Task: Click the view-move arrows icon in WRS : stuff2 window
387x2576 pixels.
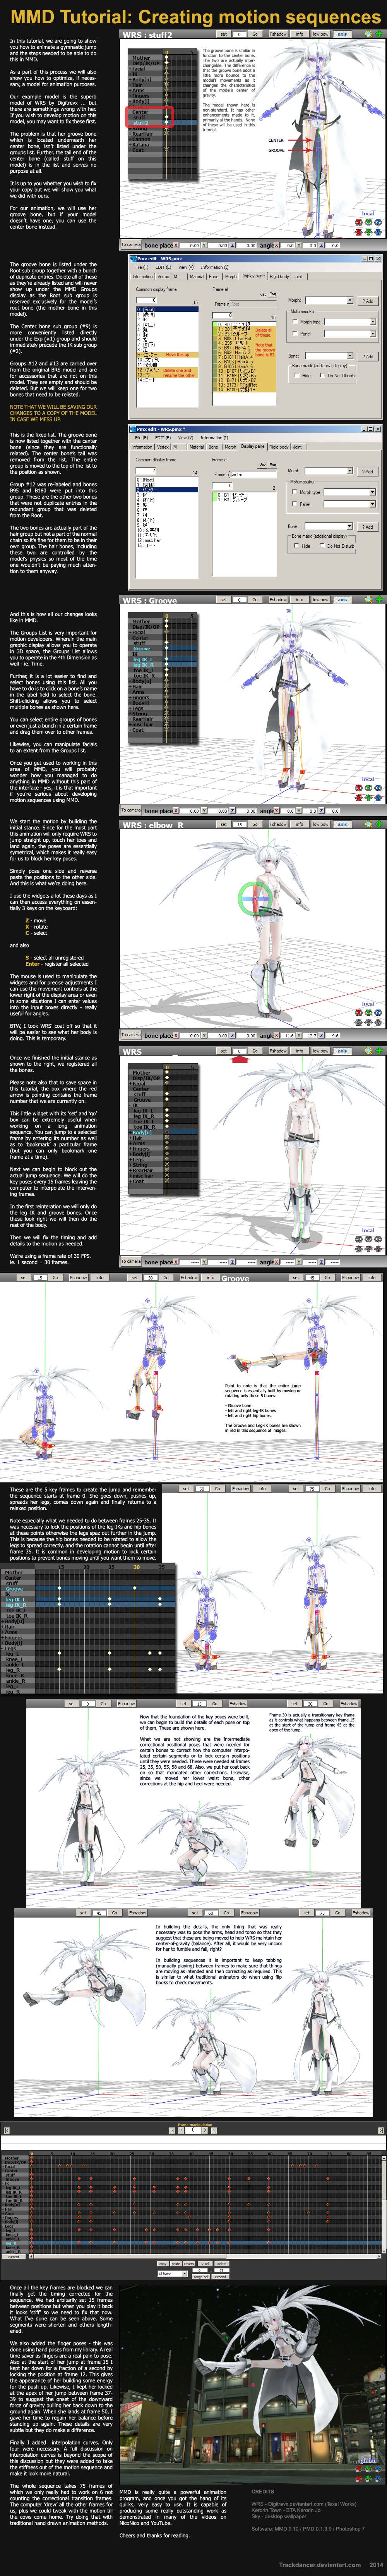Action: [379, 34]
